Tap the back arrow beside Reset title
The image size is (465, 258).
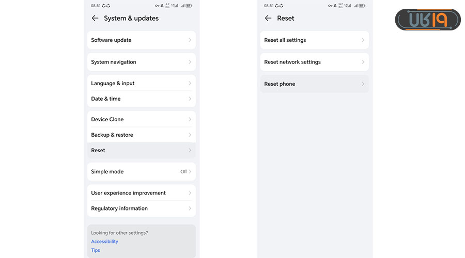tap(268, 18)
